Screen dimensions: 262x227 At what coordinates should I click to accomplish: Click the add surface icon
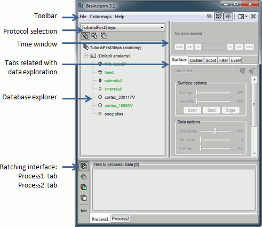tap(242, 71)
